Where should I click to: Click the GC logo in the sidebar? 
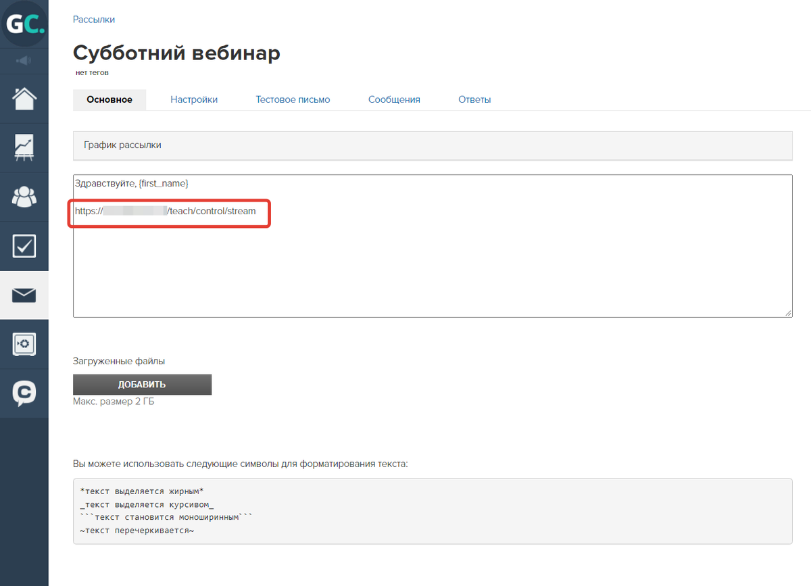click(24, 24)
